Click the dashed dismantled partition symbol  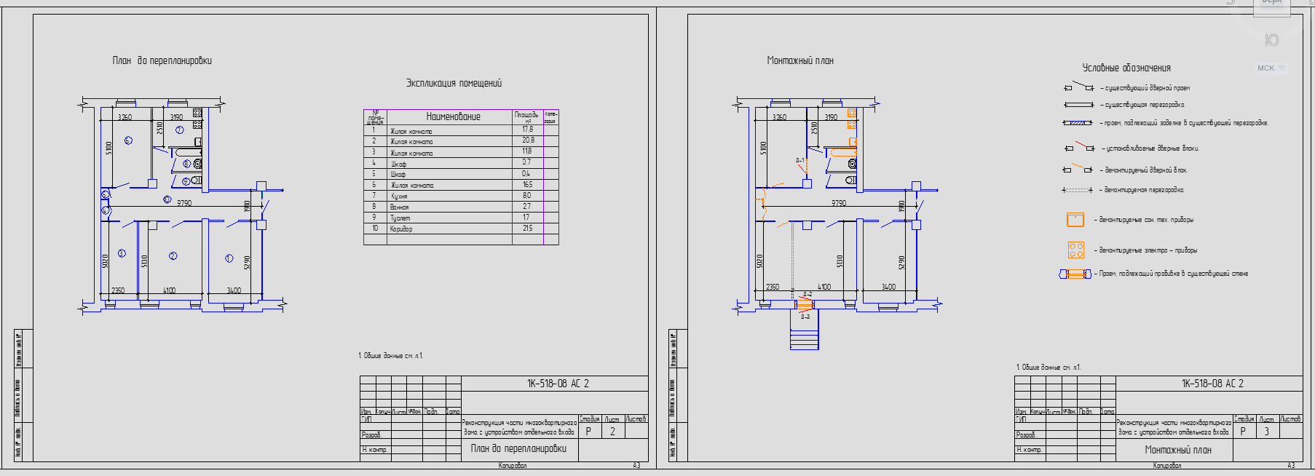pos(1078,190)
